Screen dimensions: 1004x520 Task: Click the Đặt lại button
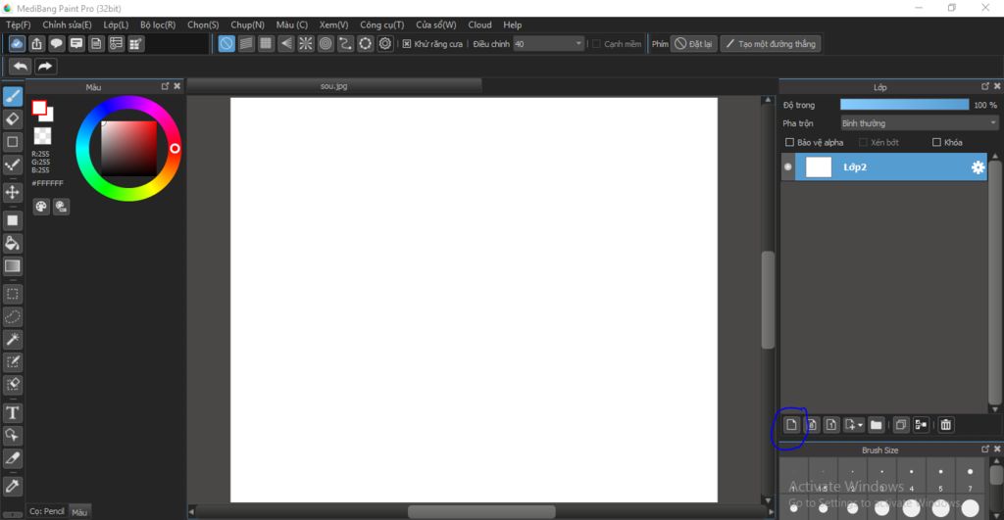[693, 43]
